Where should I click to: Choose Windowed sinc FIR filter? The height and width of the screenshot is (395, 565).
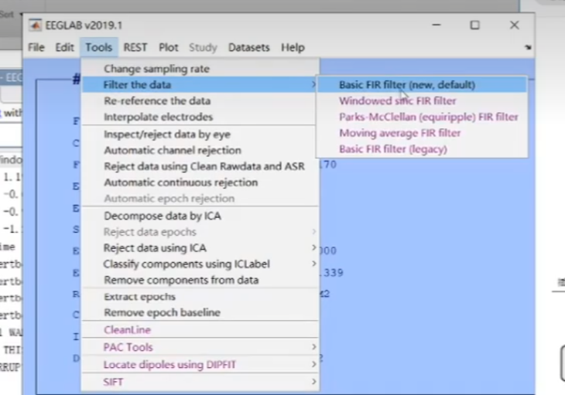click(397, 101)
